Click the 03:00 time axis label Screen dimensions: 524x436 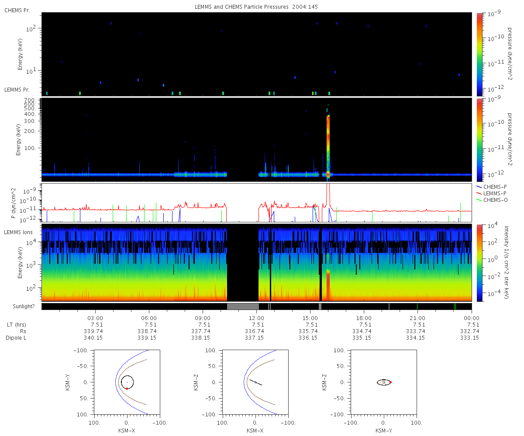click(96, 318)
